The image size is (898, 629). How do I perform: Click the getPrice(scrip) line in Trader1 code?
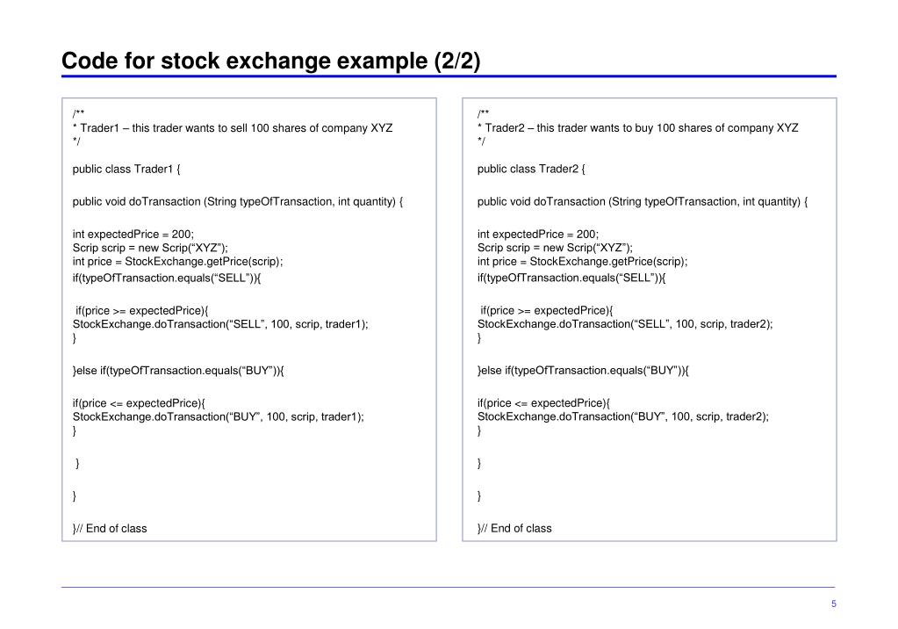pos(177,262)
